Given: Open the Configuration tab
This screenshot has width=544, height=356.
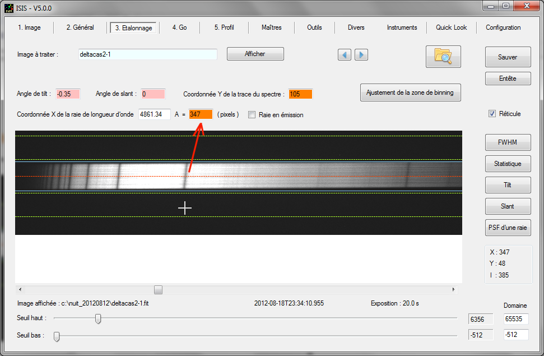Looking at the screenshot, I should point(503,27).
